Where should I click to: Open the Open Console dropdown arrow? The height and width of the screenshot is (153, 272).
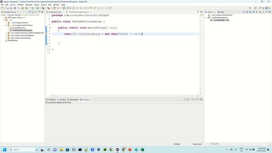click(x=195, y=99)
